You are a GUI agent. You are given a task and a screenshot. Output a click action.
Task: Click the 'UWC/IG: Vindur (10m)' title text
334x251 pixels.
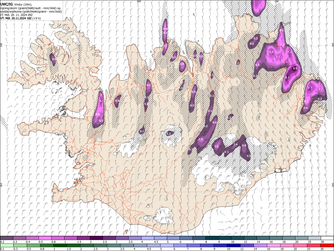pyautogui.click(x=16, y=4)
